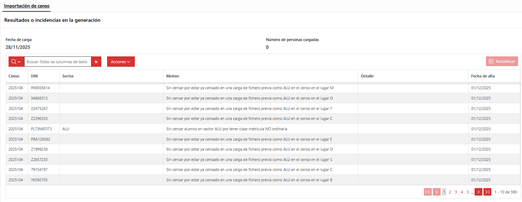This screenshot has height=202, width=522.
Task: Go to page 3 of results
Action: click(x=456, y=192)
